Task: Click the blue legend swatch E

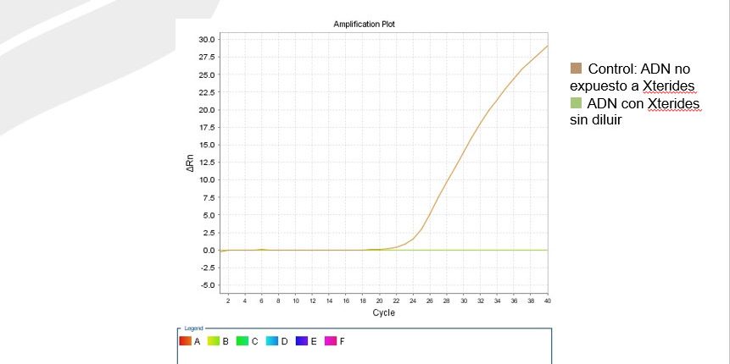Action: click(302, 341)
